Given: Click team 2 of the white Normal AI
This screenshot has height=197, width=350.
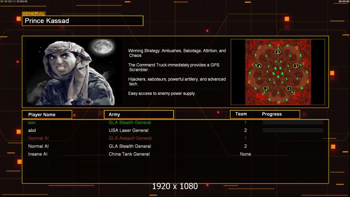Looking at the screenshot, I should [x=245, y=146].
